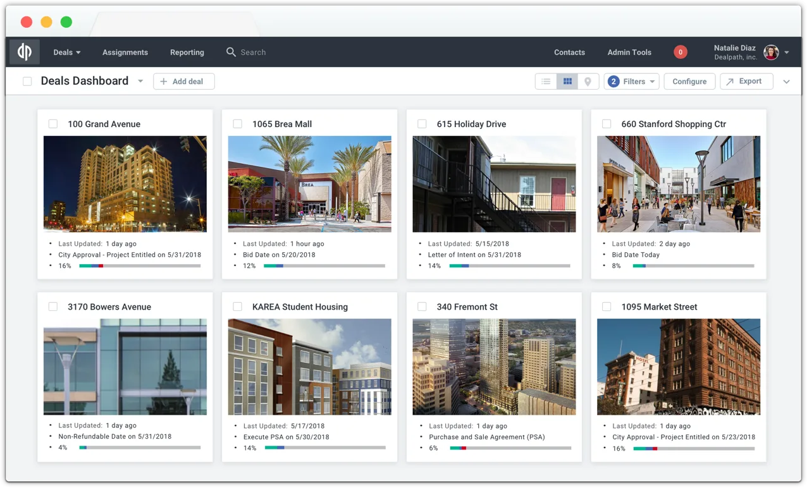Open the Dealpath logo icon
The height and width of the screenshot is (488, 807).
tap(23, 52)
